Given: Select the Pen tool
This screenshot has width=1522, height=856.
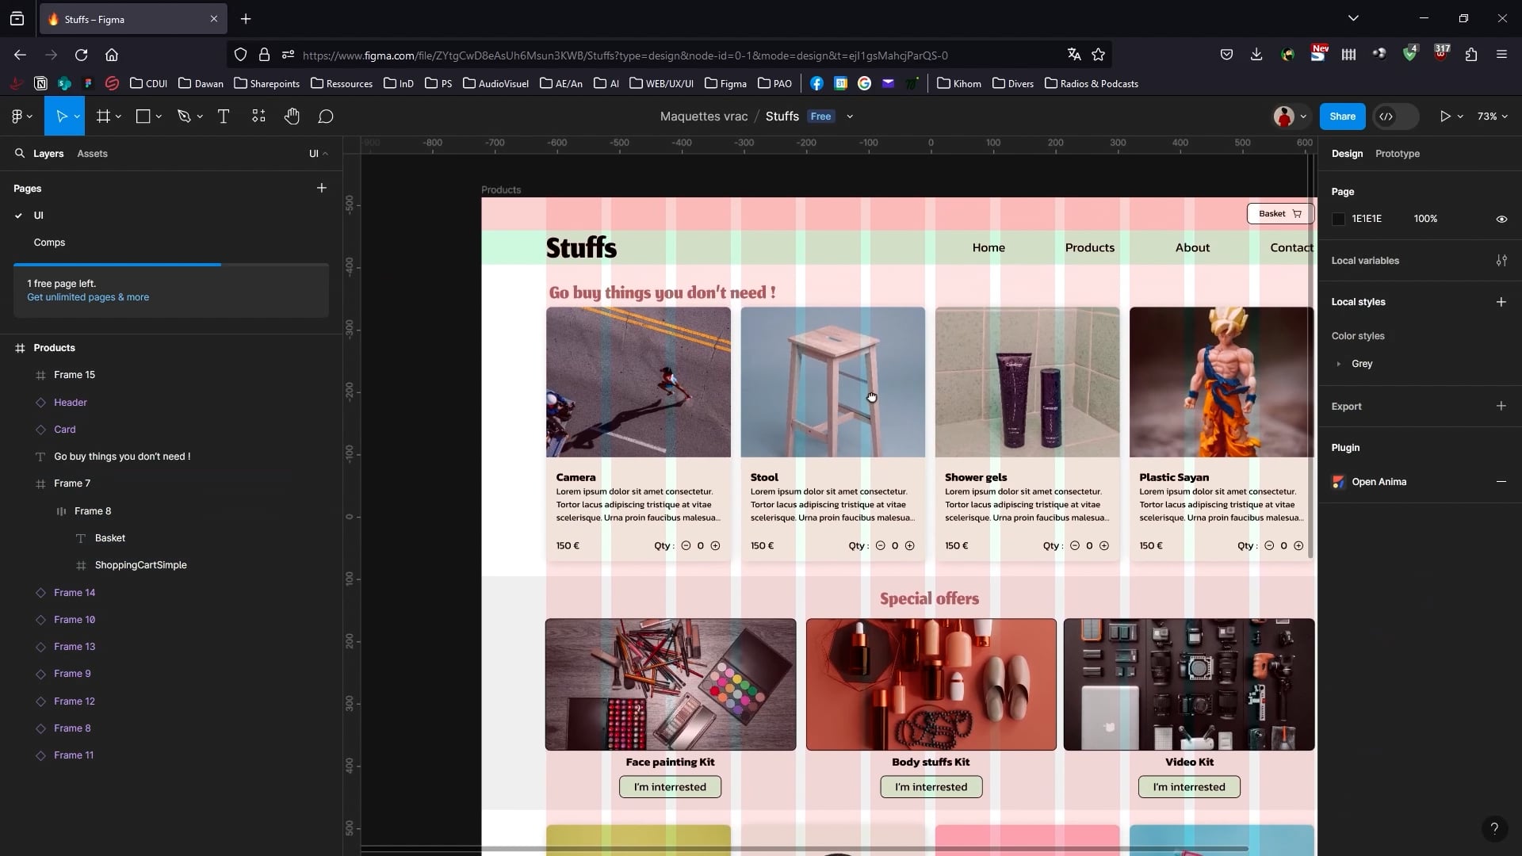Looking at the screenshot, I should (x=183, y=116).
